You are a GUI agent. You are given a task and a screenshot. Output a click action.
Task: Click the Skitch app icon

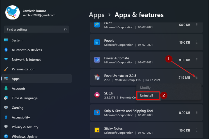coord(97,95)
